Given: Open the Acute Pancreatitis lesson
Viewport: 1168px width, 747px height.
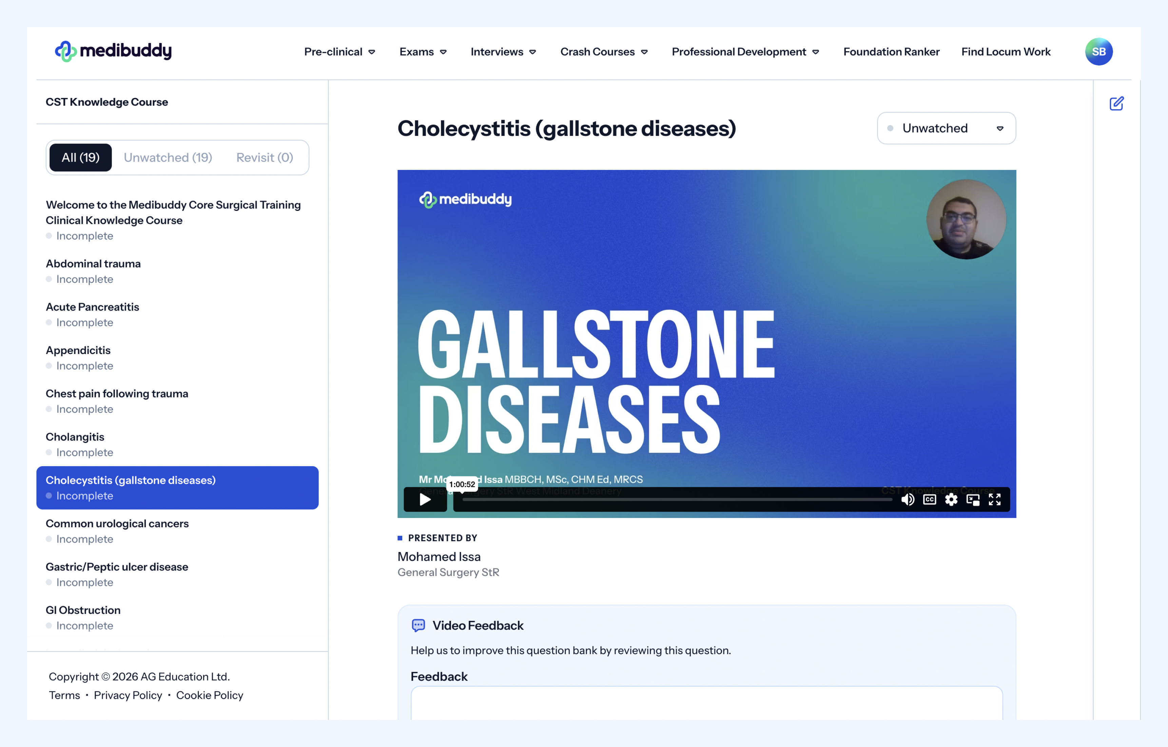Looking at the screenshot, I should 92,307.
